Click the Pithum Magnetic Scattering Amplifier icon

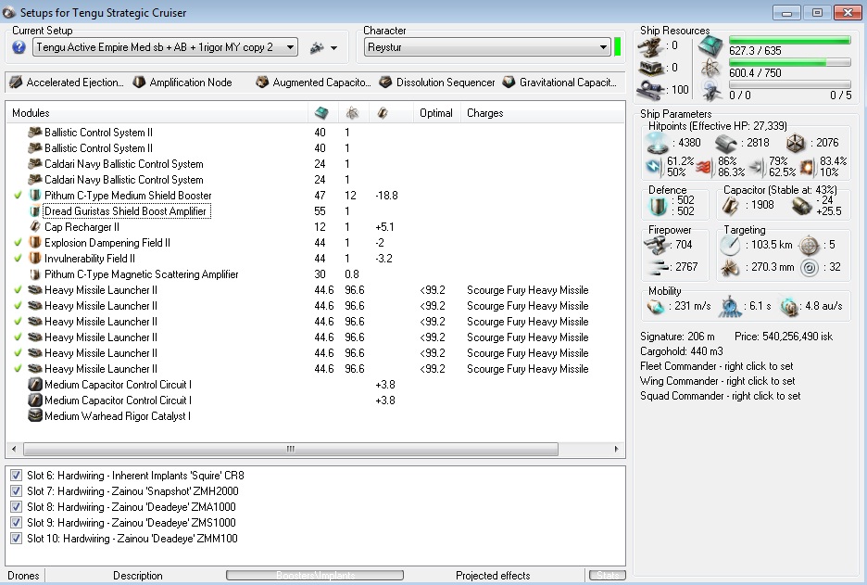coord(35,274)
